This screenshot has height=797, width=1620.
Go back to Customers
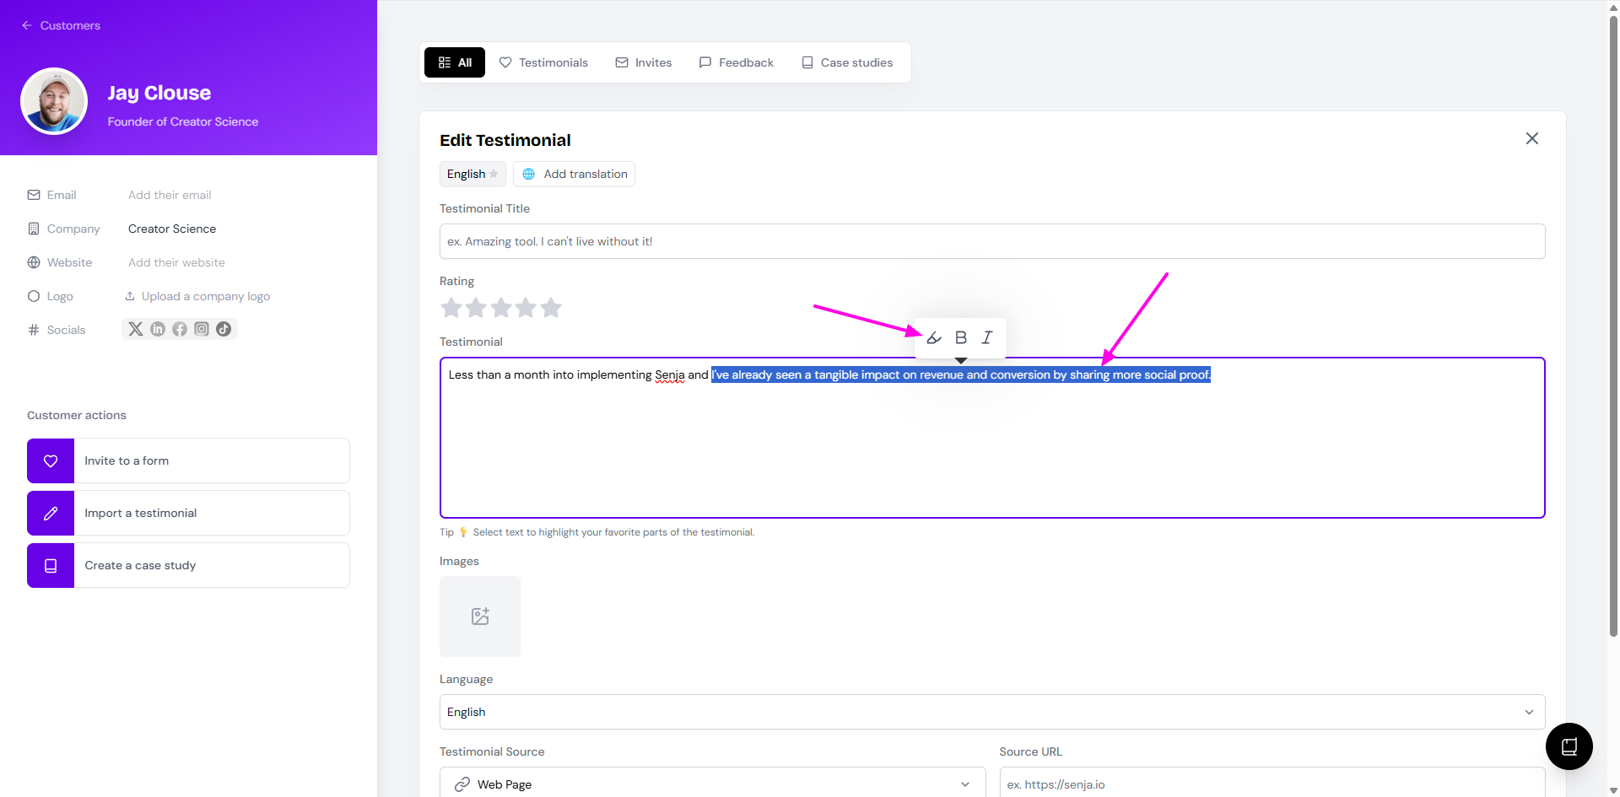(61, 25)
